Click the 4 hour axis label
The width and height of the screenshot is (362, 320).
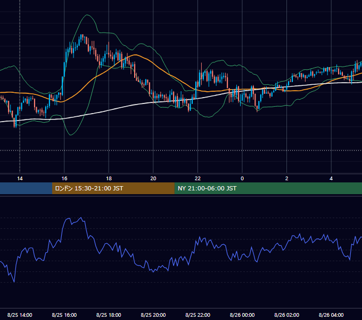(x=331, y=179)
